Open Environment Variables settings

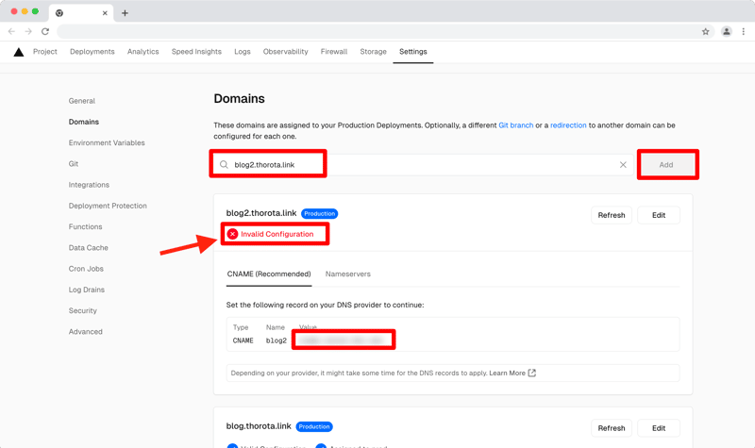pos(107,143)
